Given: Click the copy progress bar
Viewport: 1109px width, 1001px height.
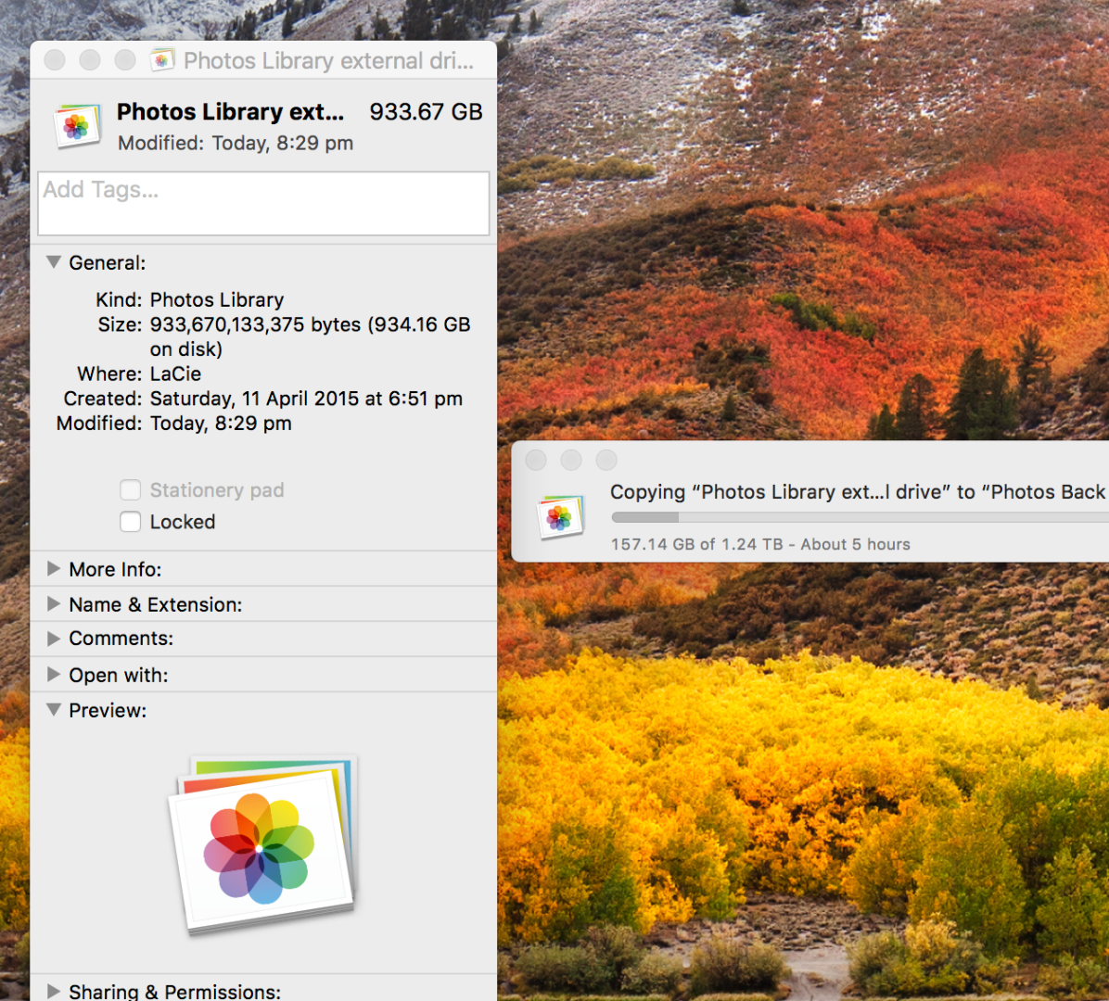Looking at the screenshot, I should (835, 517).
